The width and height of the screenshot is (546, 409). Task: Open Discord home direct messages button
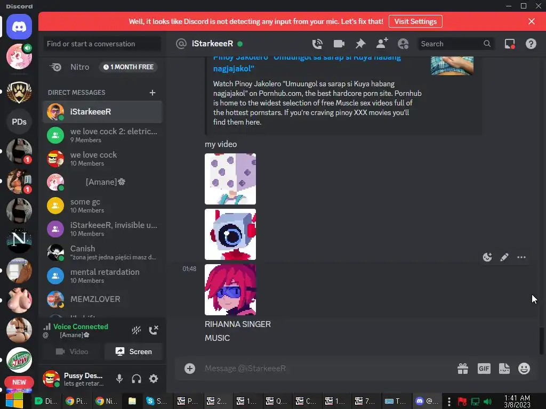click(19, 27)
